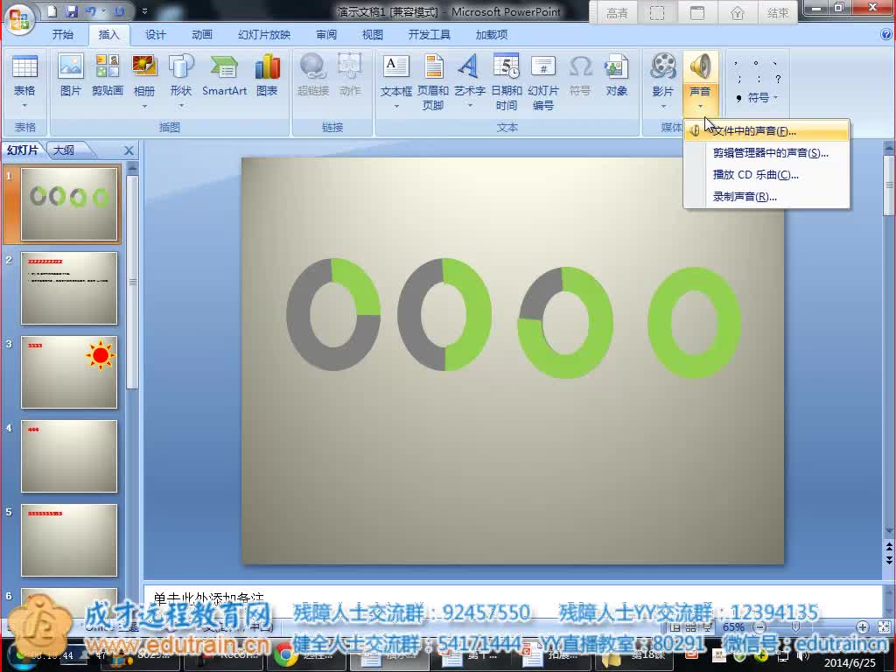Switch to the 设计 ribbon tab
The width and height of the screenshot is (896, 672).
pyautogui.click(x=156, y=35)
